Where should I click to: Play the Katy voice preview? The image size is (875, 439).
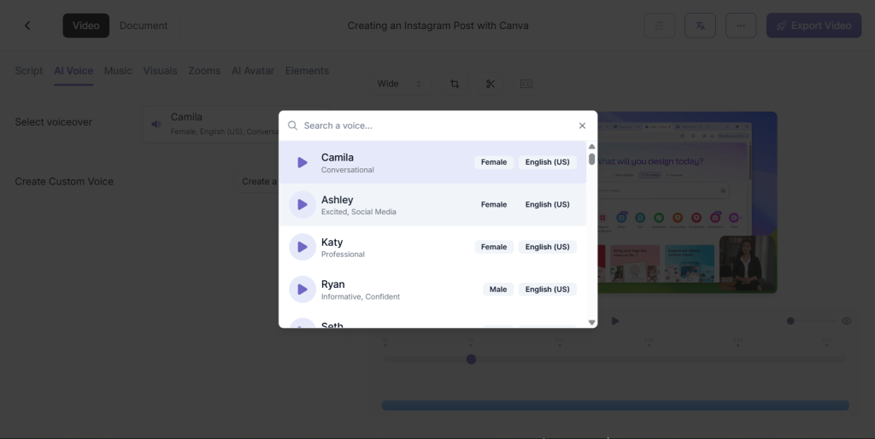coord(302,247)
